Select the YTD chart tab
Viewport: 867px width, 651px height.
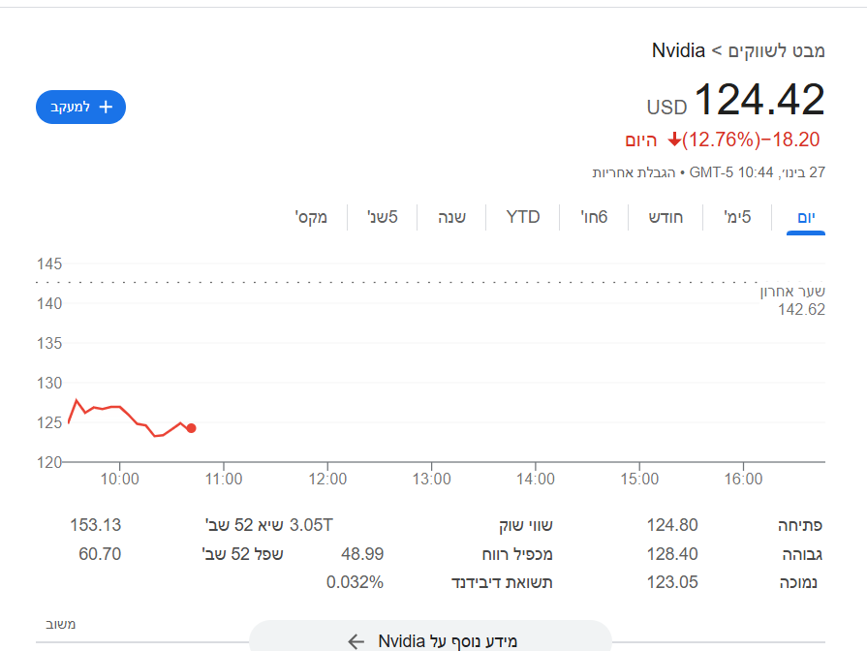pyautogui.click(x=523, y=217)
